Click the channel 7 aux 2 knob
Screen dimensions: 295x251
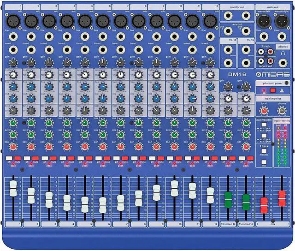[x=121, y=135]
